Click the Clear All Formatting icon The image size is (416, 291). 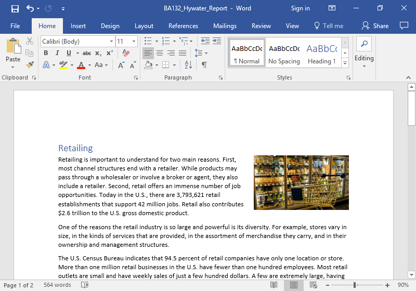(126, 53)
